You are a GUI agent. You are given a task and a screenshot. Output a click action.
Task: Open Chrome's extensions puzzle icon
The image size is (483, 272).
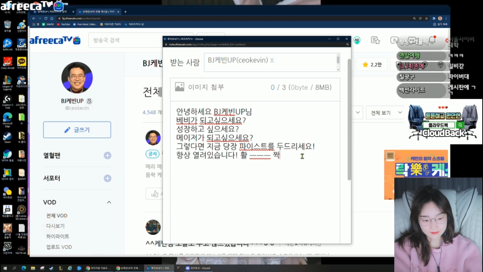tap(434, 18)
